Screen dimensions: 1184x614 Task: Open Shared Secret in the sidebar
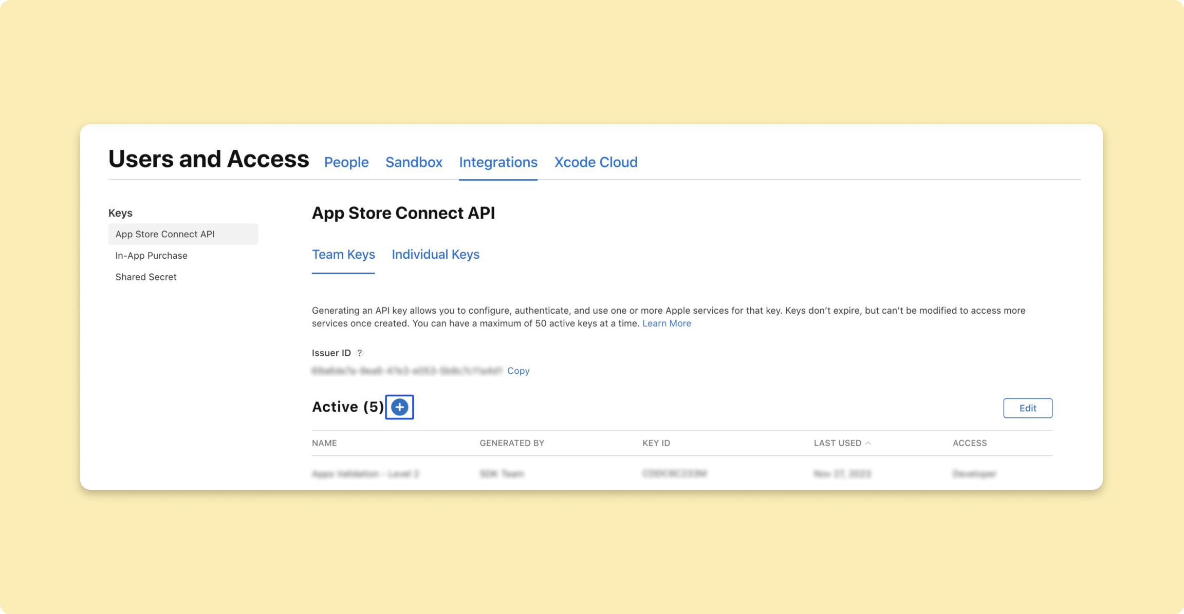(x=146, y=277)
